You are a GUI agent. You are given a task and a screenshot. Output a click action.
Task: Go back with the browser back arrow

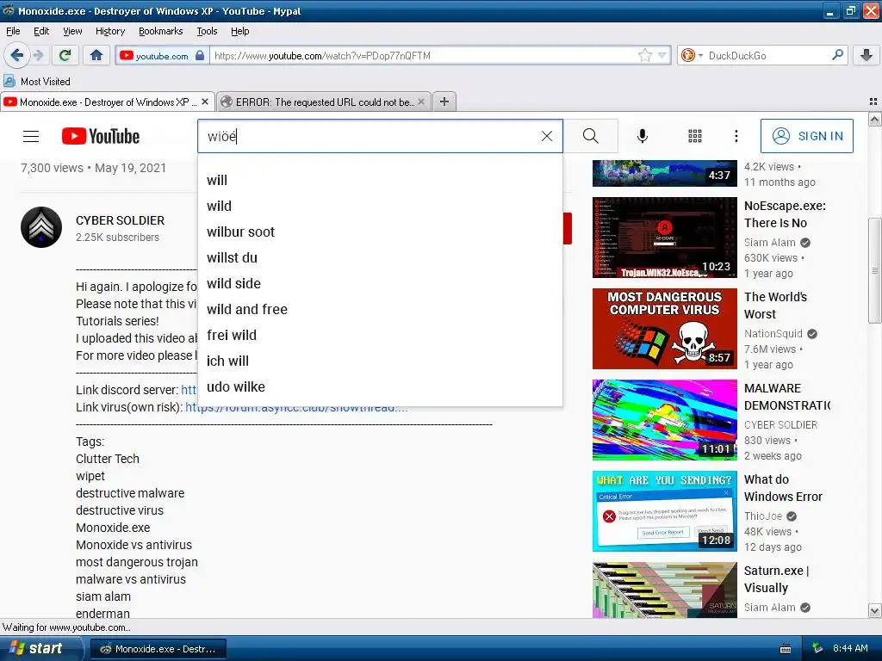tap(17, 55)
